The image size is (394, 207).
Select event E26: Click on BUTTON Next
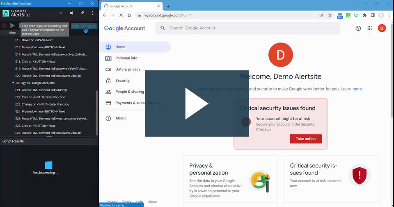coord(35,126)
